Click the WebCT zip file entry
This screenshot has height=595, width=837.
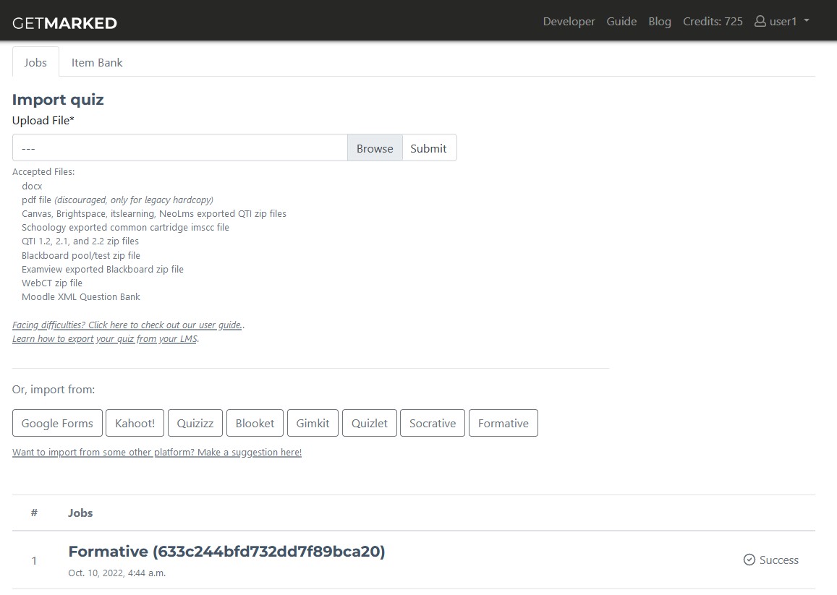tap(52, 283)
